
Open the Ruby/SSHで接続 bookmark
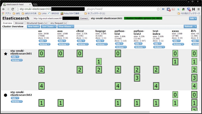click(71, 13)
